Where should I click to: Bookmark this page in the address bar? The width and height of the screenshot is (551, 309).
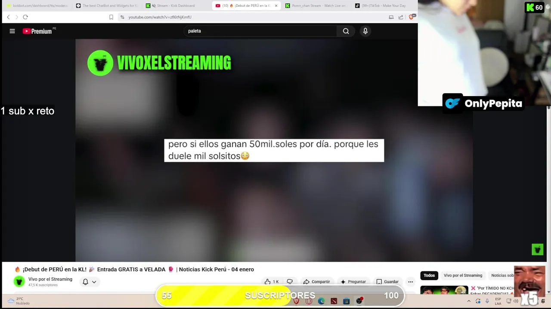click(x=111, y=17)
